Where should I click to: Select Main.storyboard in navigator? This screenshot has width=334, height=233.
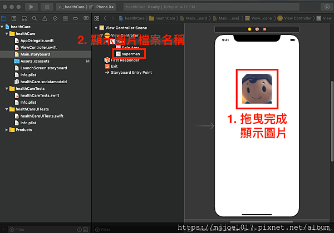(46, 54)
